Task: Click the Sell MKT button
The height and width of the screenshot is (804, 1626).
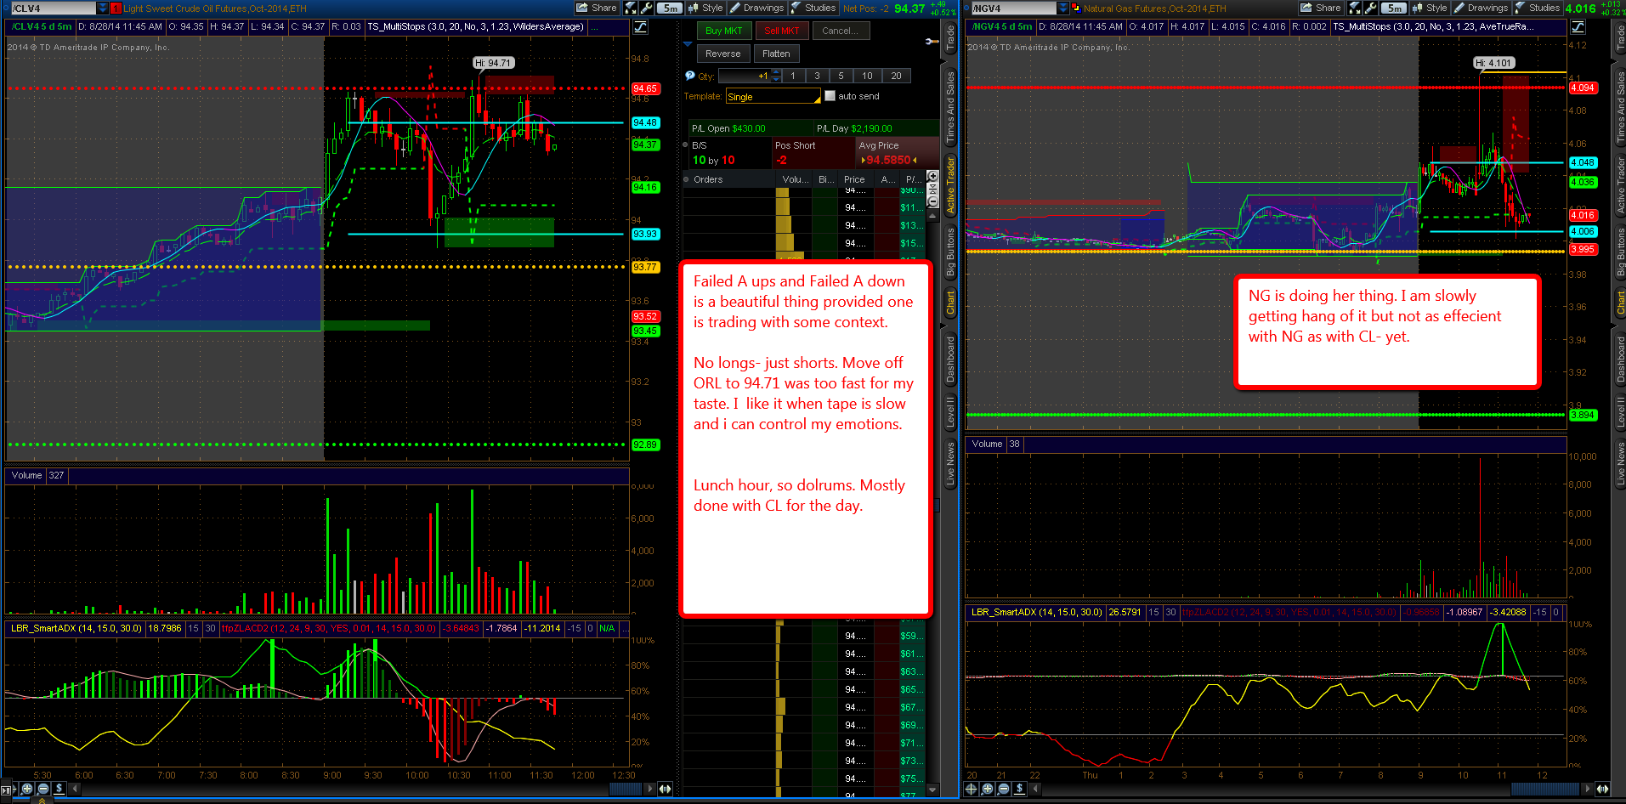Action: tap(782, 31)
